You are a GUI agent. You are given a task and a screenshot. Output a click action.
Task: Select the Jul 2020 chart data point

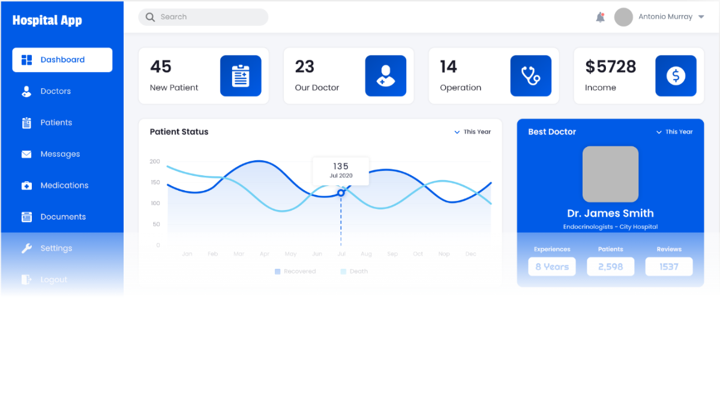[341, 193]
